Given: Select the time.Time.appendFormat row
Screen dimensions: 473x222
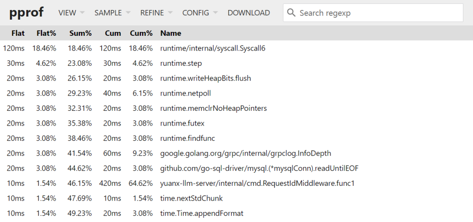Looking at the screenshot, I should (x=236, y=213).
